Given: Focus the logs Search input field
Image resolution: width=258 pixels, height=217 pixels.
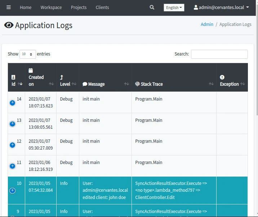Looking at the screenshot, I should [x=219, y=54].
